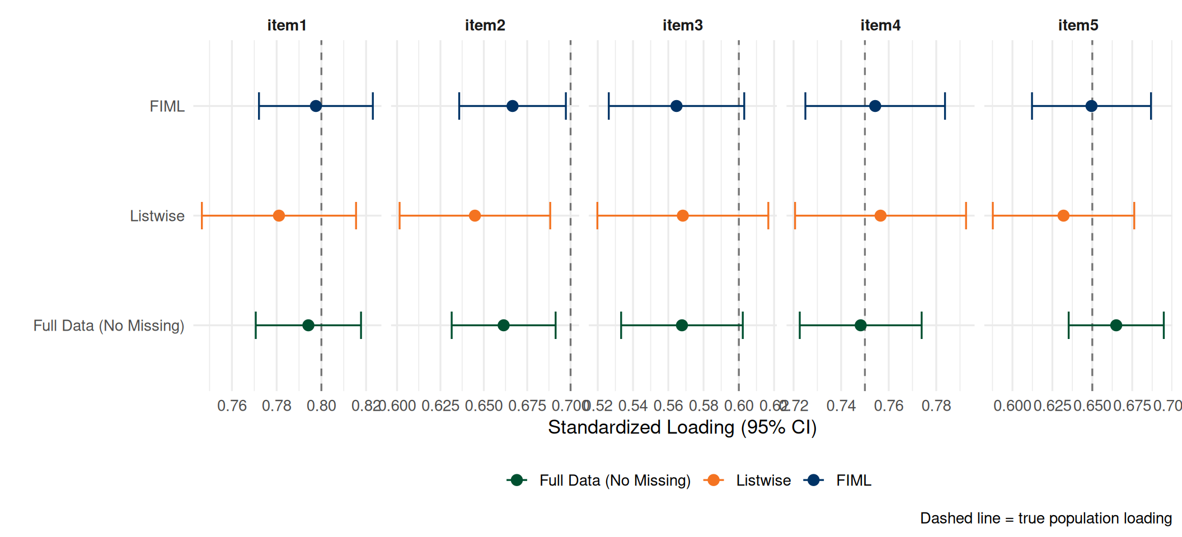This screenshot has width=1182, height=537.
Task: Click the Listwise y-axis label
Action: [157, 216]
